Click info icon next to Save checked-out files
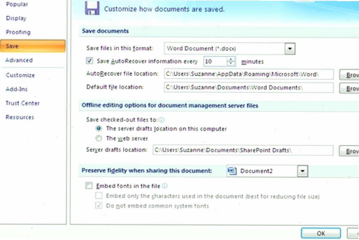Screen dimensions: 359x240 (x=161, y=120)
